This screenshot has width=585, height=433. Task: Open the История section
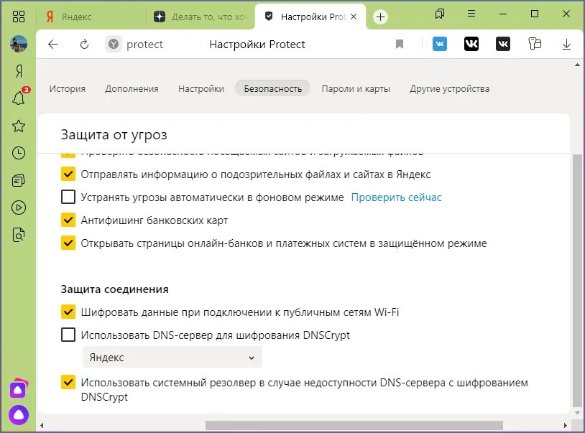pyautogui.click(x=67, y=89)
